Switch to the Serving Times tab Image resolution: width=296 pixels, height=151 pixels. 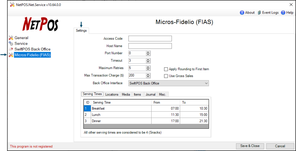(x=92, y=94)
